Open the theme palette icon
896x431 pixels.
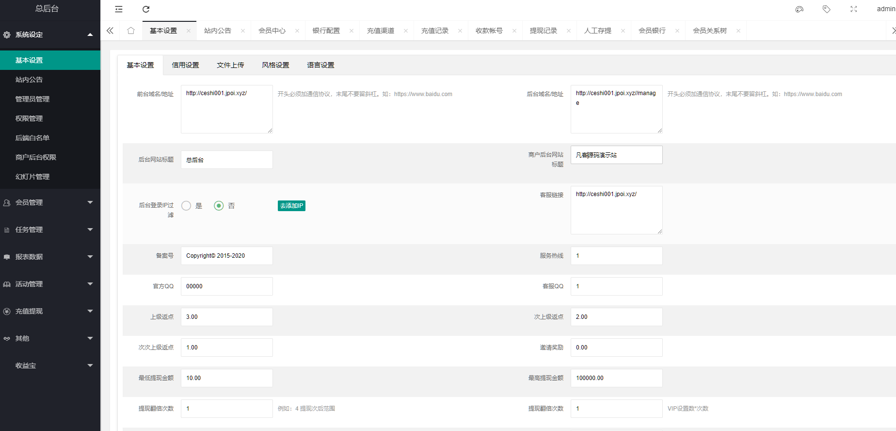(x=800, y=9)
